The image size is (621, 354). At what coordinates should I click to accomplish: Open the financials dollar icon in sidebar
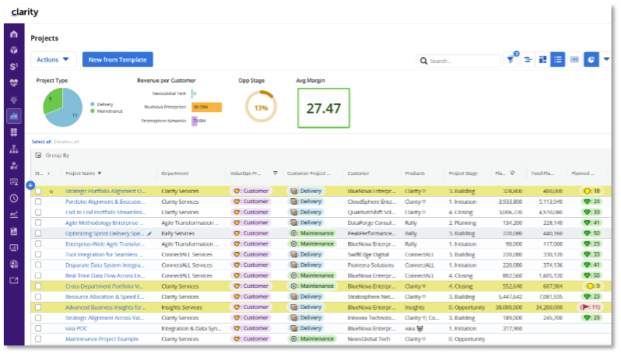[x=14, y=67]
